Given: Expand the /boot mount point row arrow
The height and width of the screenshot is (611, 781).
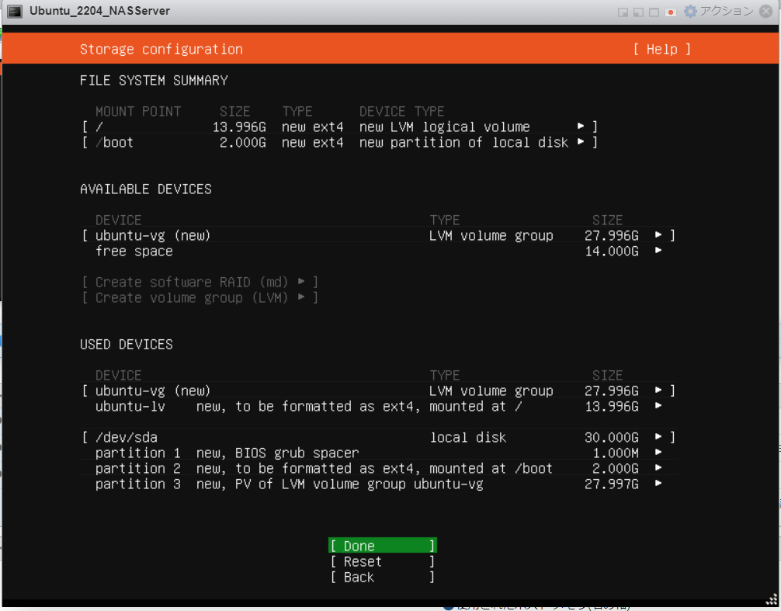Looking at the screenshot, I should (x=581, y=141).
